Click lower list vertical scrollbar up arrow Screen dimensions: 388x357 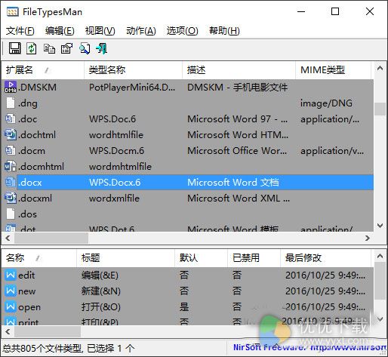pos(380,256)
